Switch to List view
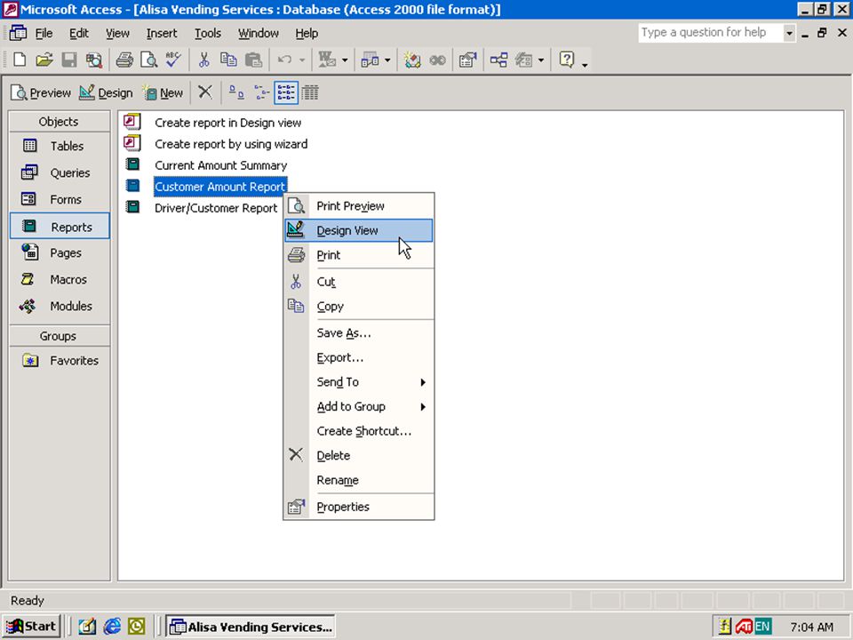This screenshot has height=640, width=853. point(286,92)
